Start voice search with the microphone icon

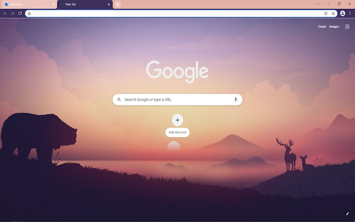[x=236, y=99]
